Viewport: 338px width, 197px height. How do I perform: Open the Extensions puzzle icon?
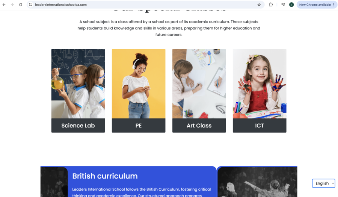coord(271,5)
